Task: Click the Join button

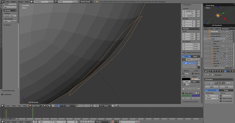Action: click(10, 7)
